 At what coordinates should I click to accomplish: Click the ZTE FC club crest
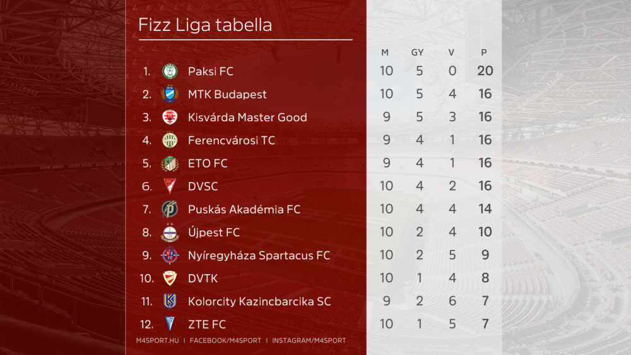click(170, 324)
